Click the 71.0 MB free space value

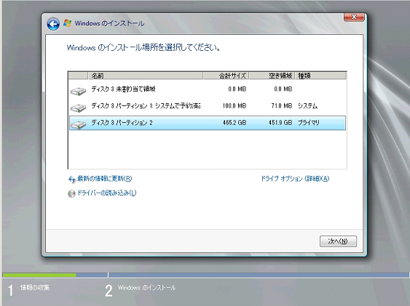tap(281, 106)
